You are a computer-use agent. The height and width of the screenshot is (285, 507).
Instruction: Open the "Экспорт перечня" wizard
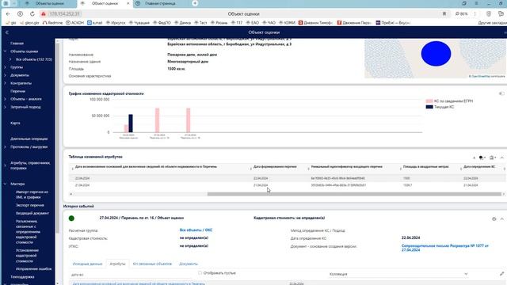pos(30,205)
